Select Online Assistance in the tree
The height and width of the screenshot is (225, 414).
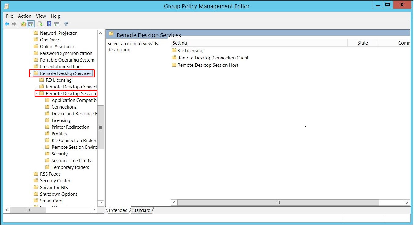click(57, 46)
